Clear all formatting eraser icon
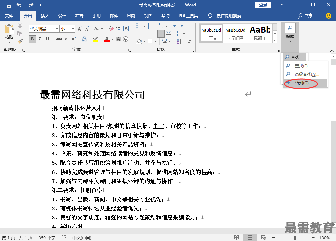Screen dimensions: 336x241 coord(111,29)
